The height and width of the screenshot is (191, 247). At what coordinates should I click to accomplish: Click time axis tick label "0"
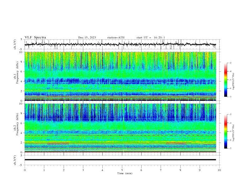pos(25,170)
